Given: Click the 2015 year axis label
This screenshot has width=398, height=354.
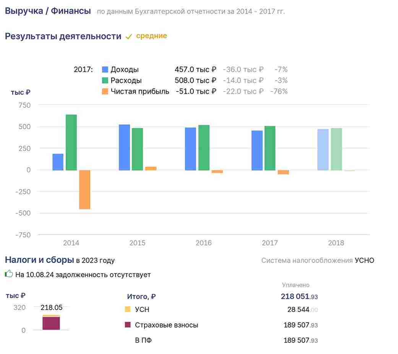Looking at the screenshot, I should [x=137, y=243].
